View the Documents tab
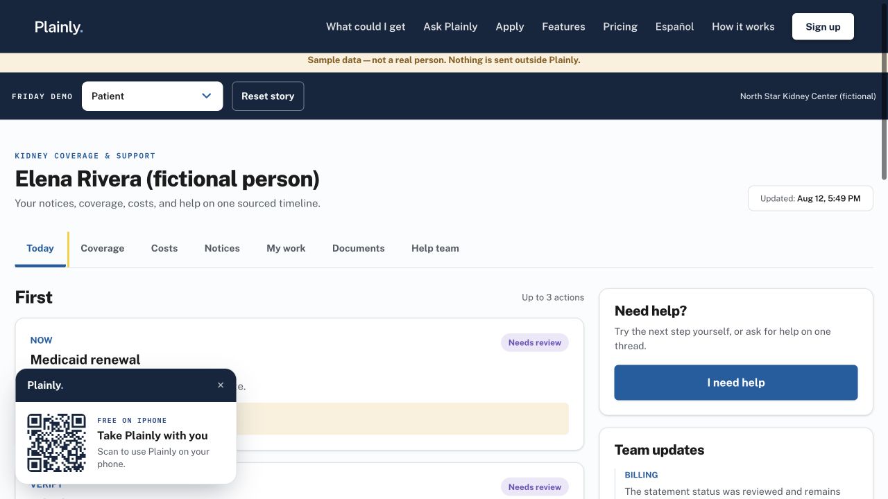888x499 pixels. (x=359, y=248)
